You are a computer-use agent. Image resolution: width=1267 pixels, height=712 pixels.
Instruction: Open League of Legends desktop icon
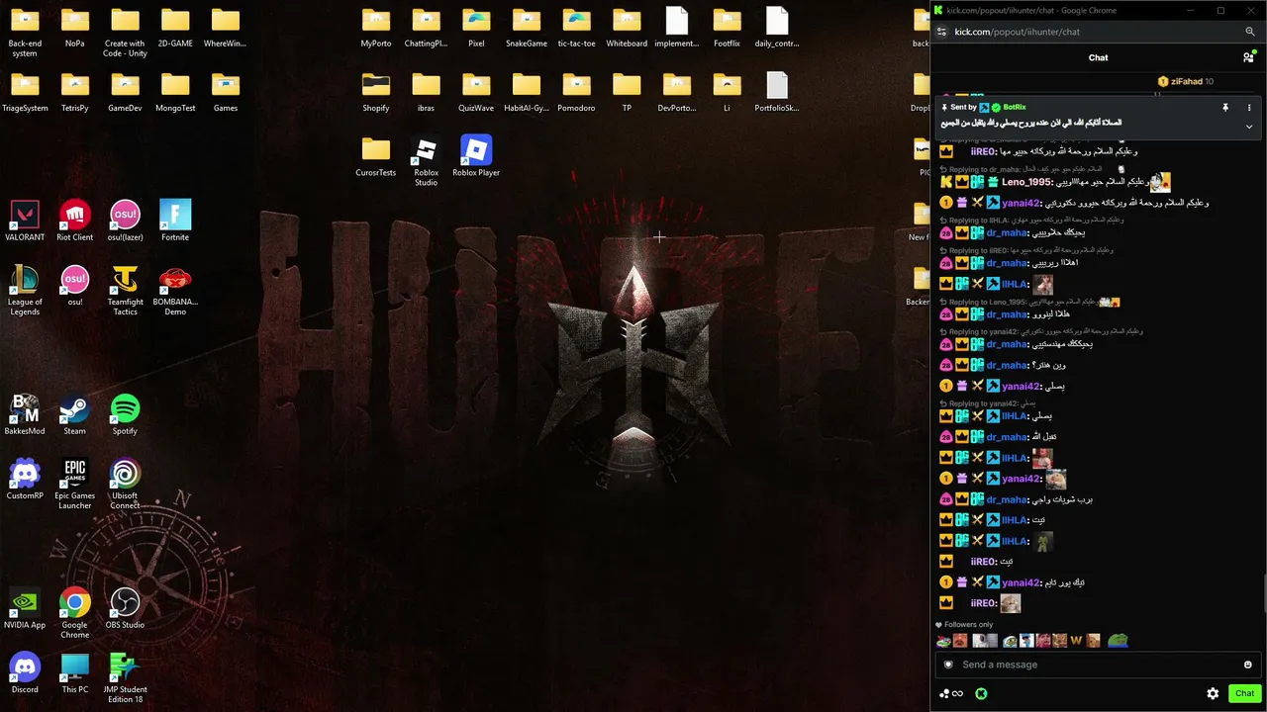pos(25,291)
